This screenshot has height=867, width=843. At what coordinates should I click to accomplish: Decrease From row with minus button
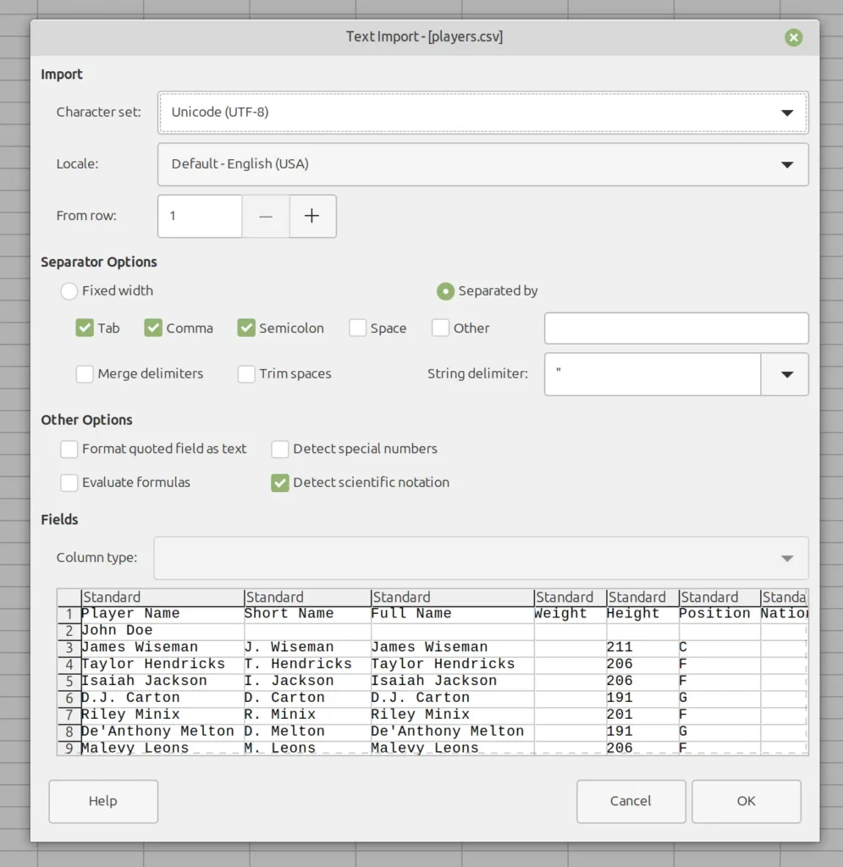[x=266, y=216]
